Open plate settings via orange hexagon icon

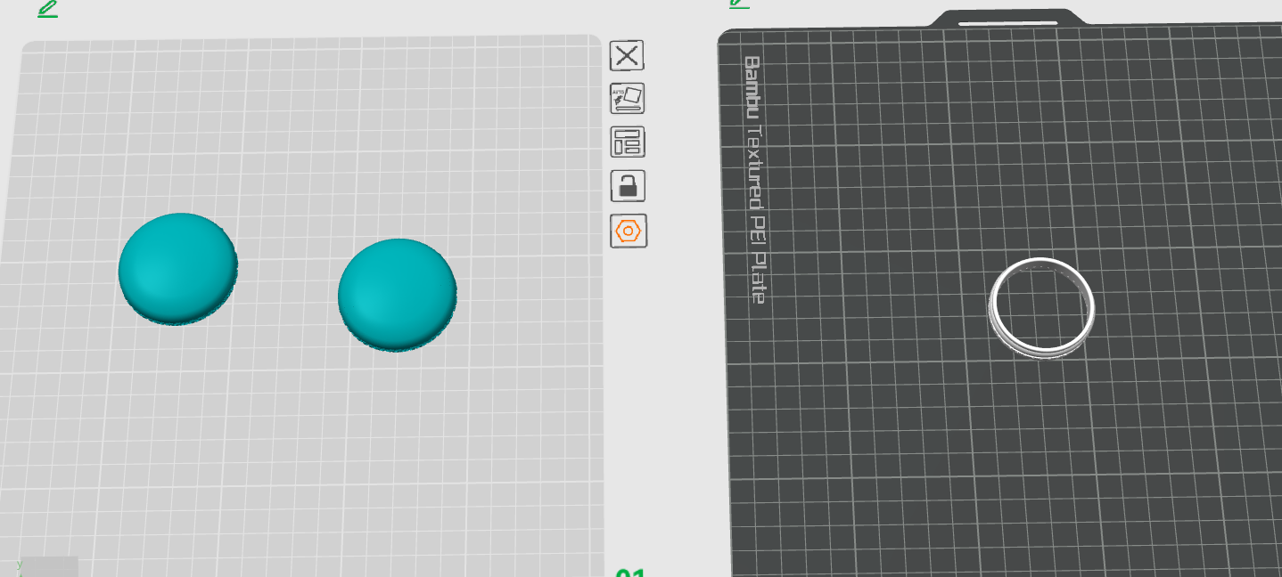pyautogui.click(x=628, y=231)
